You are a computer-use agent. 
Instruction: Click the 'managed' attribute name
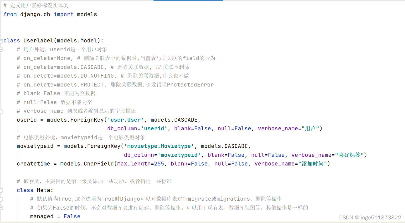(42, 217)
